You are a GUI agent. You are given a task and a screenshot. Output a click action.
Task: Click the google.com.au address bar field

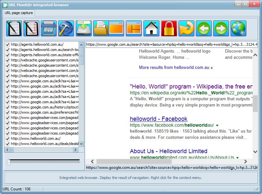(172, 44)
